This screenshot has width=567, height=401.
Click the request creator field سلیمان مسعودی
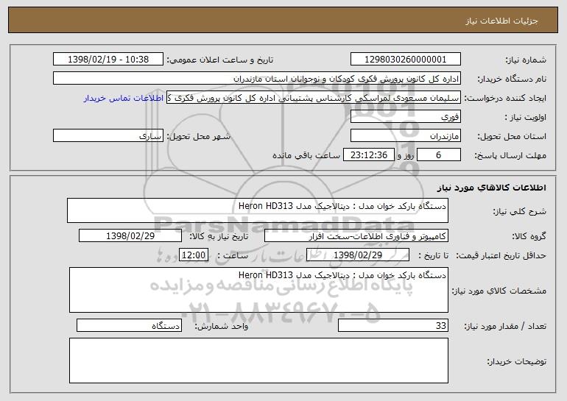pos(314,98)
